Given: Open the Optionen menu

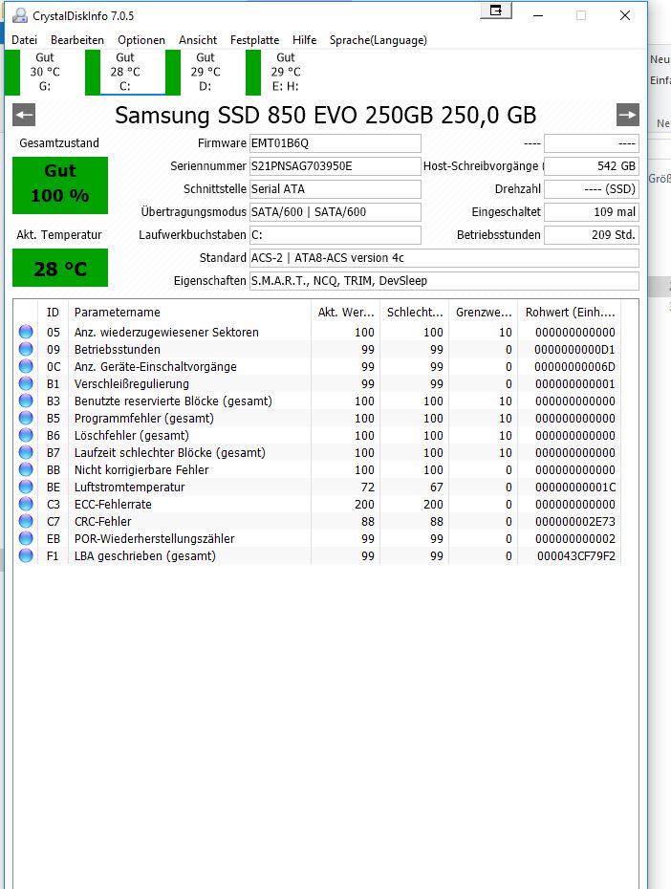Looking at the screenshot, I should (x=141, y=40).
